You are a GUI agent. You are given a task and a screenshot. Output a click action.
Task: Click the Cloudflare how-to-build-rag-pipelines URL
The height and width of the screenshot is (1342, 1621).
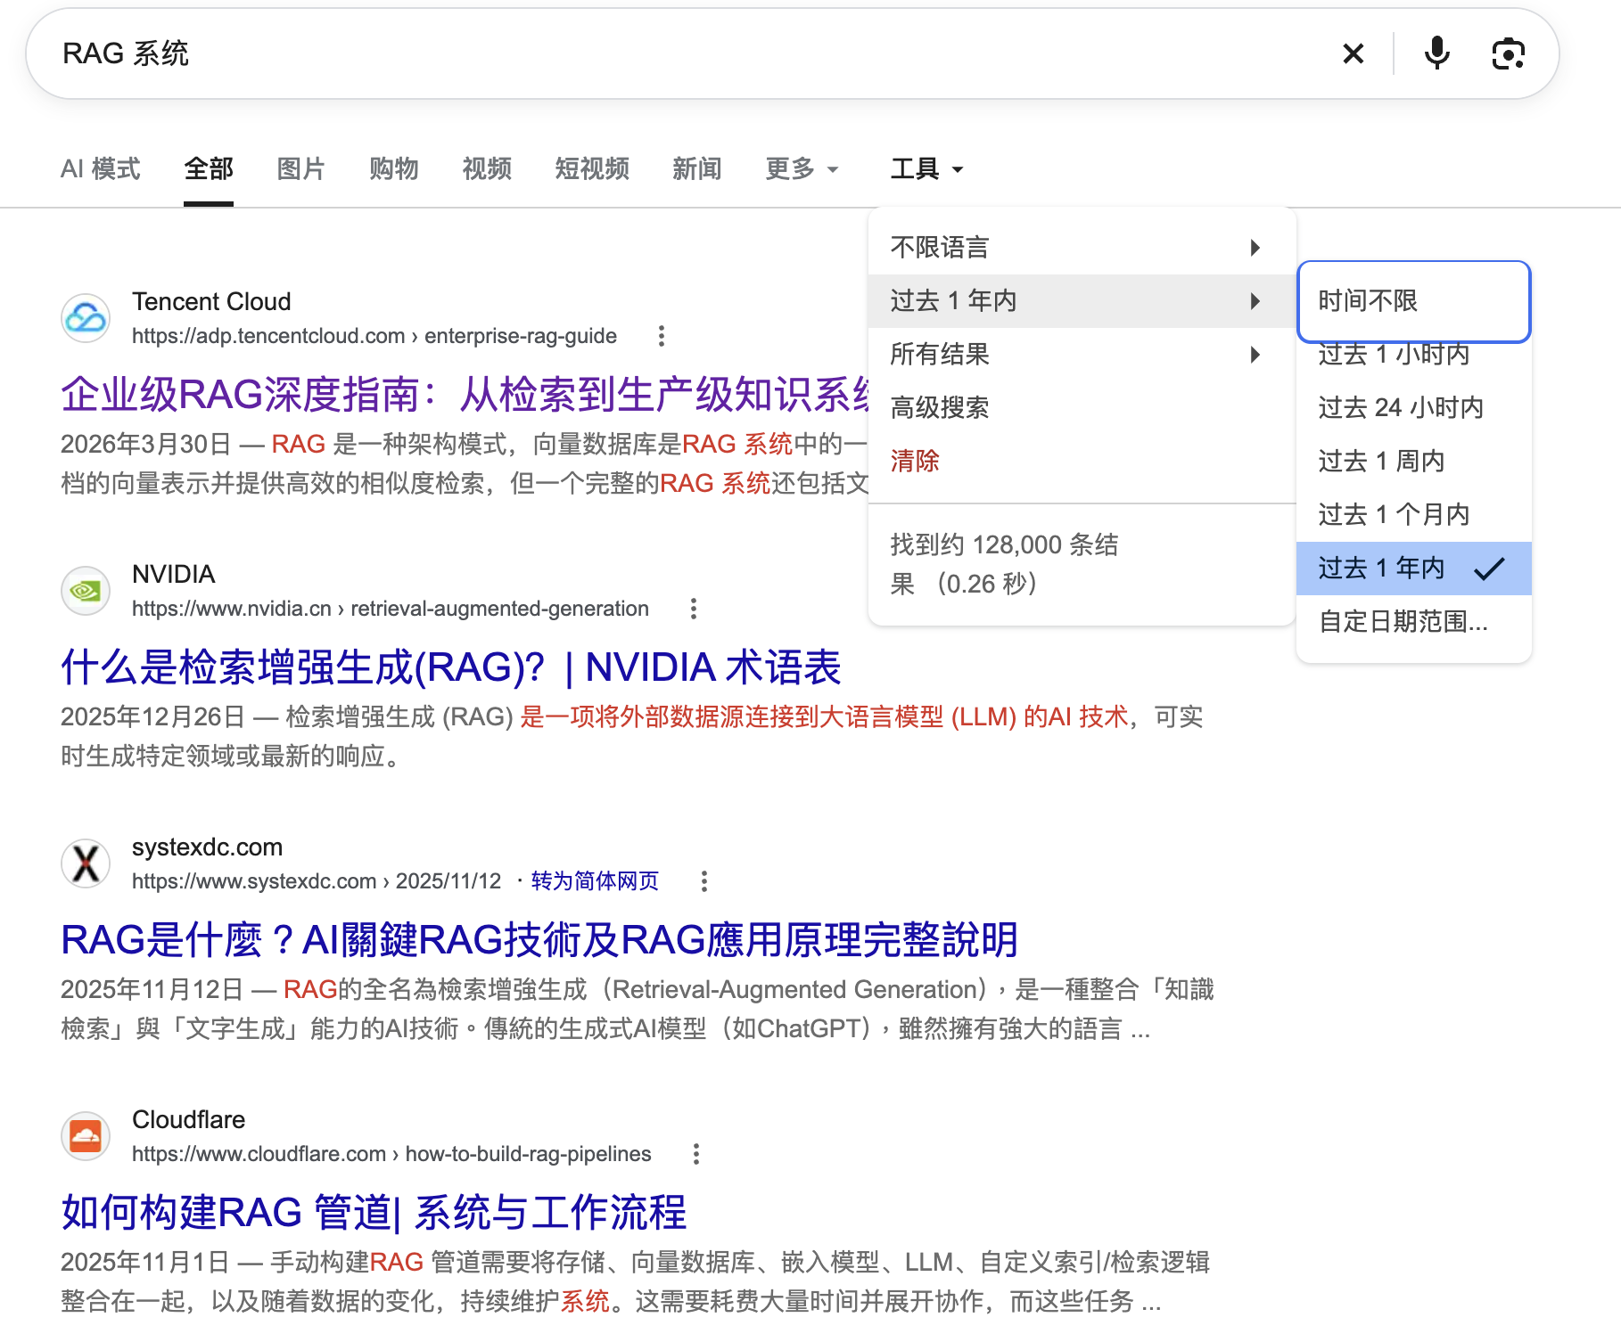pos(391,1154)
